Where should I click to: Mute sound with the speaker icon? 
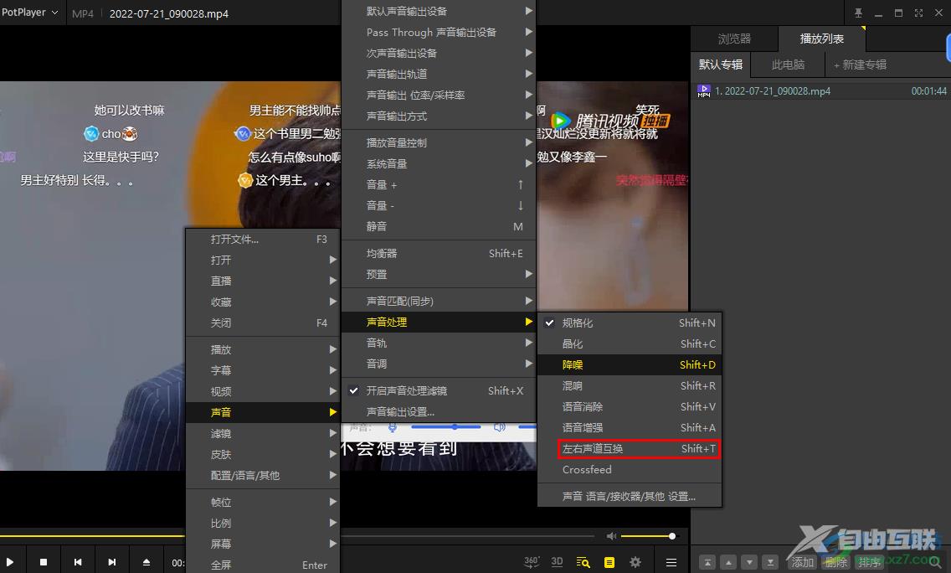(611, 536)
